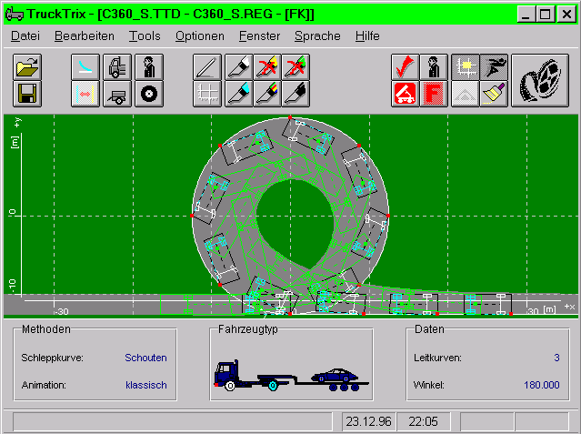581x434 pixels.
Task: Click the Leitkurven label
Action: pyautogui.click(x=437, y=358)
